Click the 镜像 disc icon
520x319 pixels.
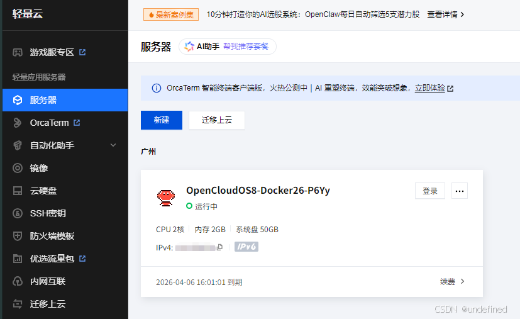tap(18, 168)
